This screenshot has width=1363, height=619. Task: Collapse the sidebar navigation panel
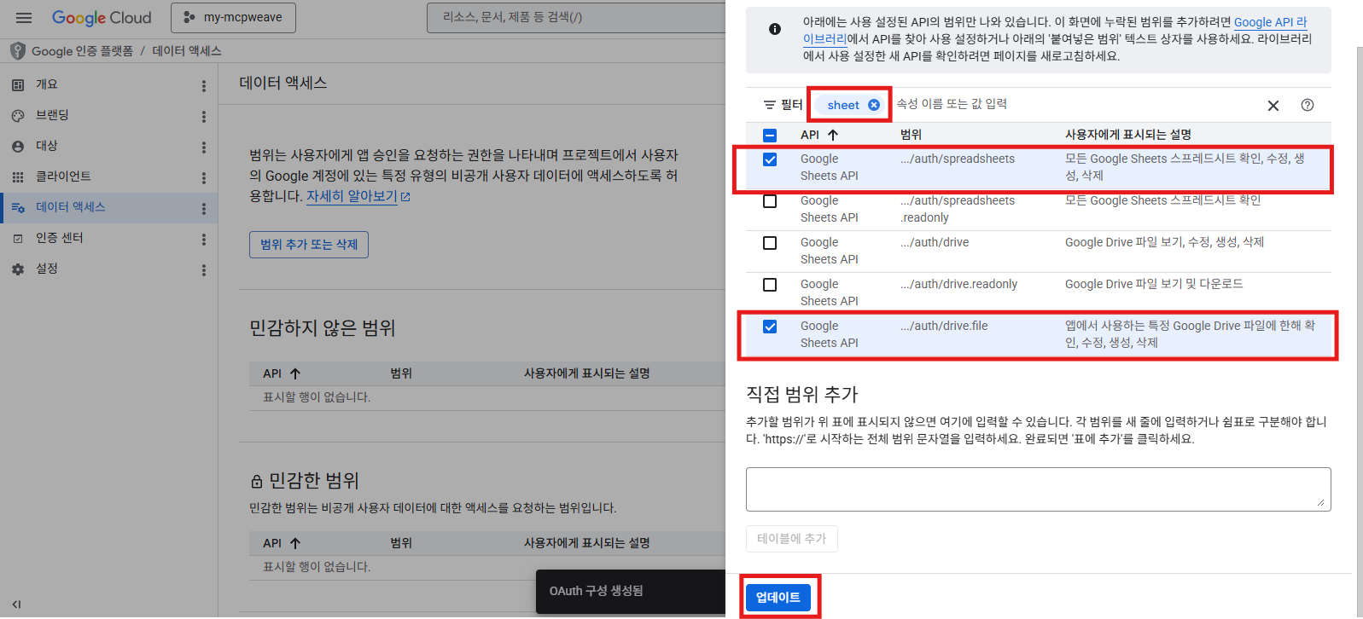16,605
